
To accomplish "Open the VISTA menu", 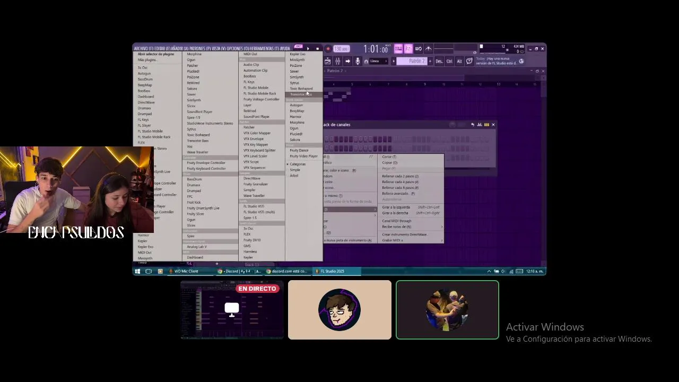I will pyautogui.click(x=219, y=49).
